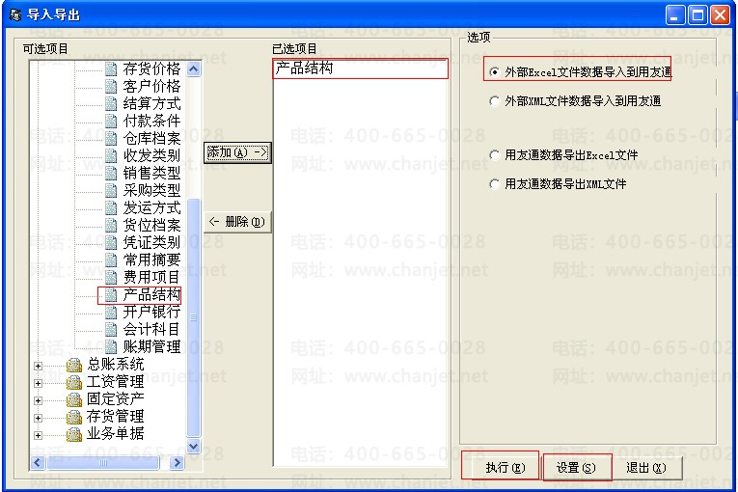Click the tree's vertical scroll down arrow
The image size is (738, 492).
pos(194,446)
